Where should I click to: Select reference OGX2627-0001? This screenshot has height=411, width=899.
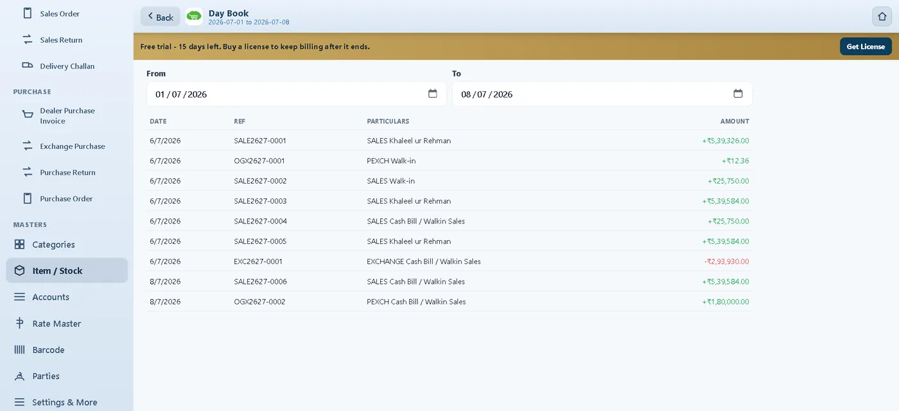[x=259, y=161]
